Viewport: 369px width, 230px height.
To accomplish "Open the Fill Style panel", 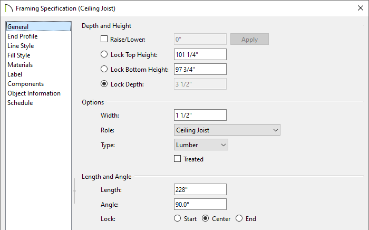I will pyautogui.click(x=19, y=55).
